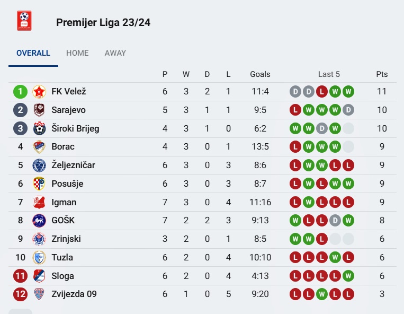The image size is (404, 314).
Task: Open the Sloga team link
Action: tap(62, 276)
